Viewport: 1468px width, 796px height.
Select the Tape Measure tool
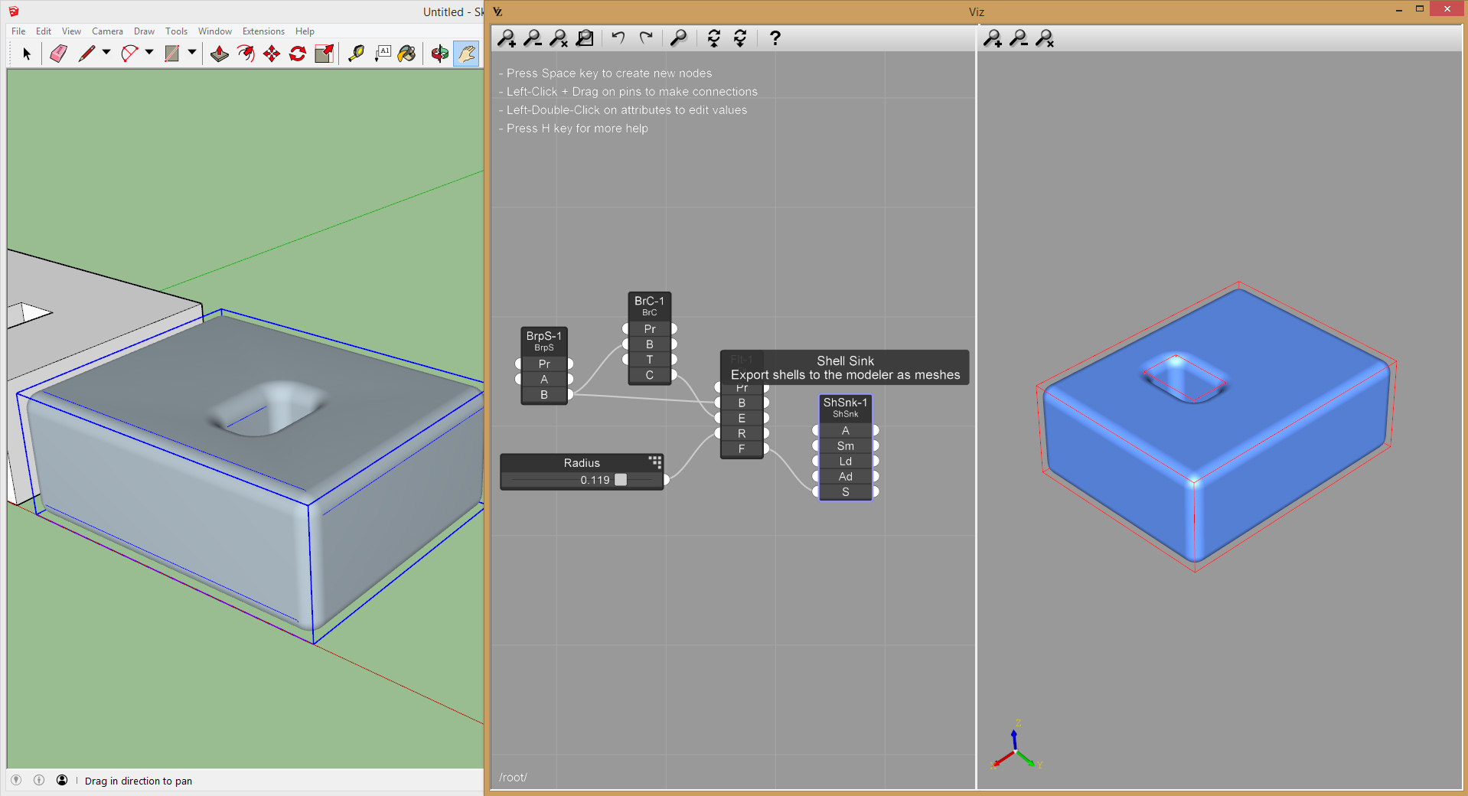pos(356,54)
